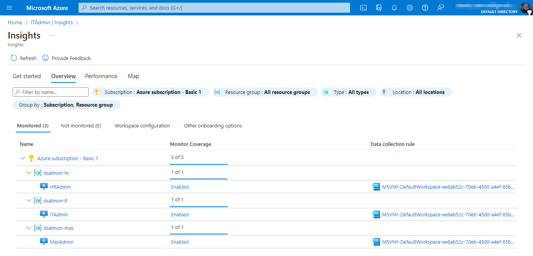The image size is (533, 256).
Task: Click the Enabled status for ITAdmin
Action: pyautogui.click(x=180, y=214)
